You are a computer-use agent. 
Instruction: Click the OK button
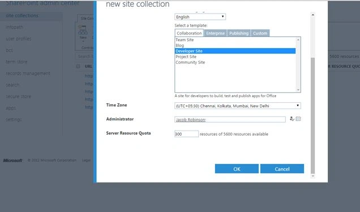pos(237,168)
